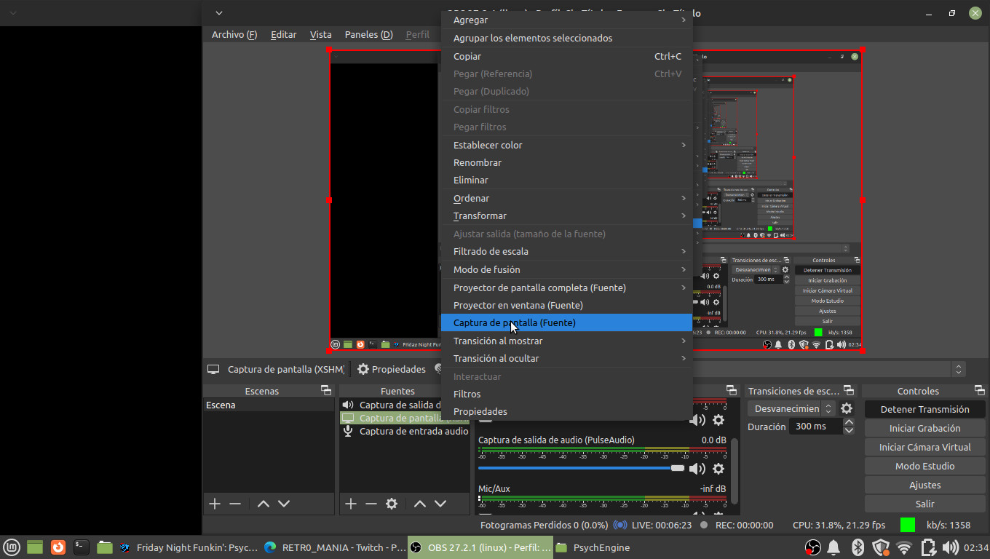Pop out the Fuentes dock
Image resolution: width=990 pixels, height=559 pixels.
coord(462,391)
